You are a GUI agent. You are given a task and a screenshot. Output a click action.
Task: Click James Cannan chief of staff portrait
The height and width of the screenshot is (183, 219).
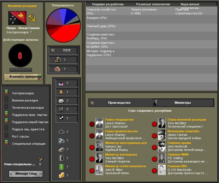click(162, 135)
